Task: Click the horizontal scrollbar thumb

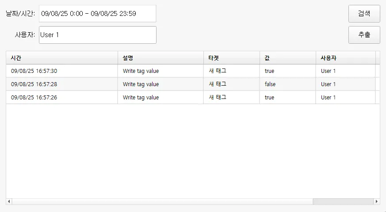Action: point(343,201)
